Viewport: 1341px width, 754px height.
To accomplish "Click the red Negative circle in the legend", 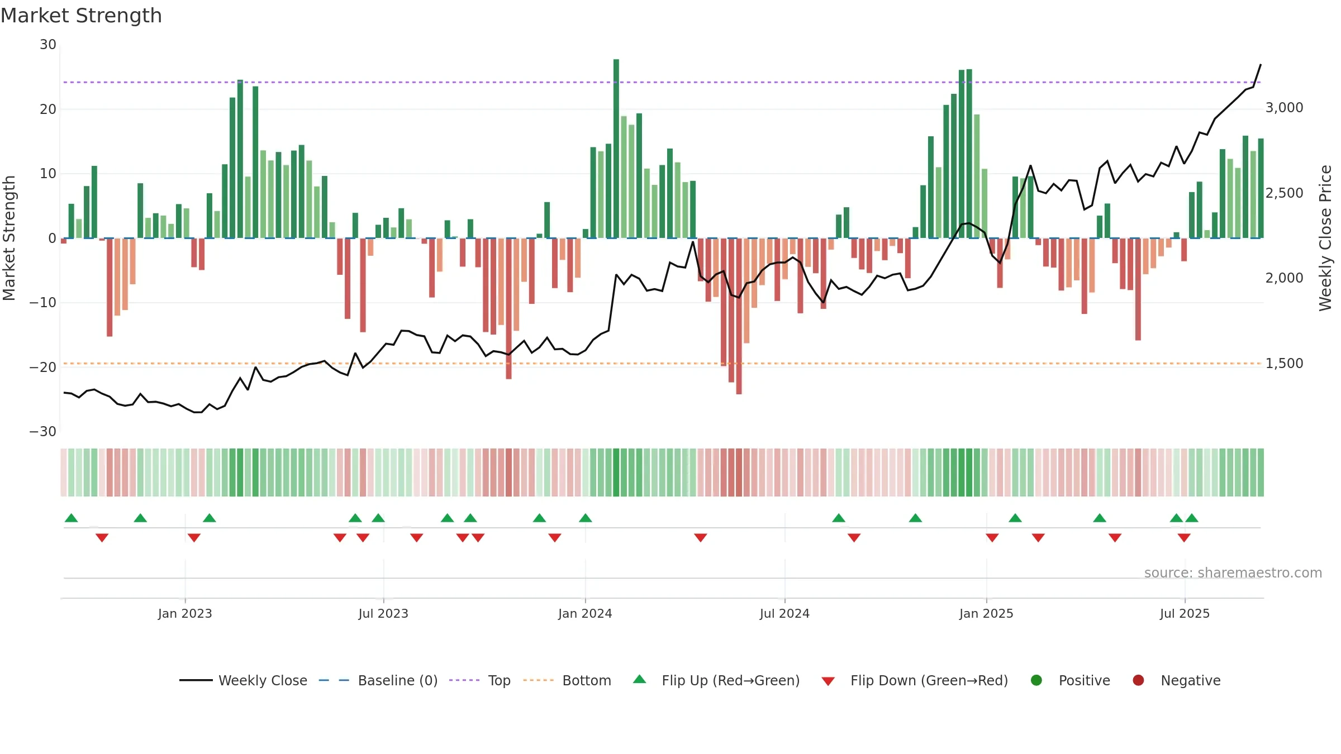I will click(x=1138, y=680).
